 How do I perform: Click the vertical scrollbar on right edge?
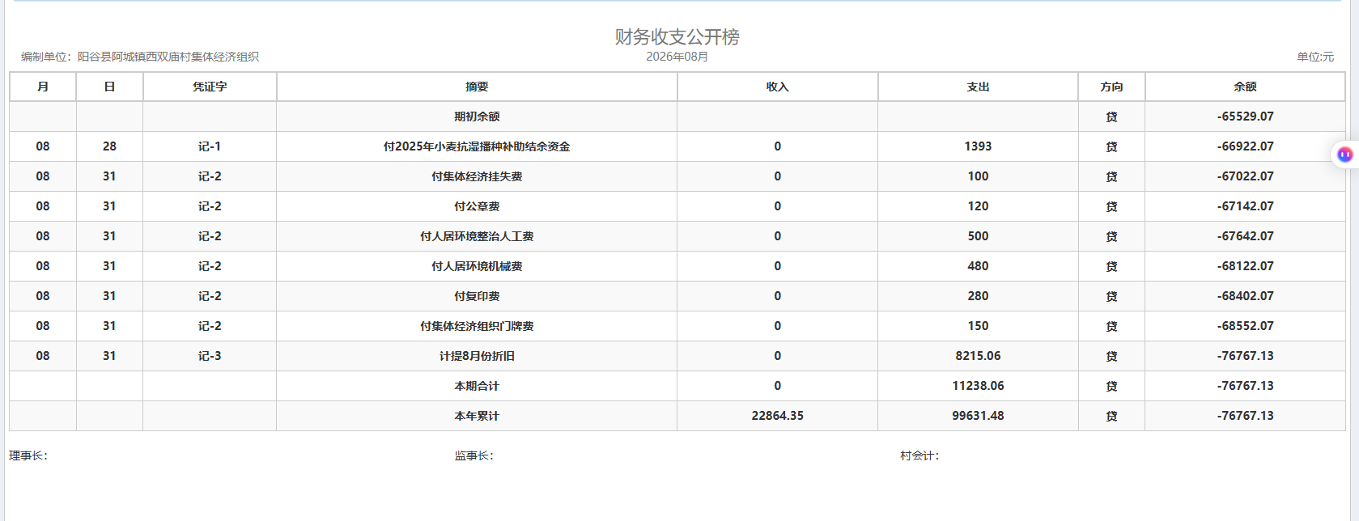pyautogui.click(x=1354, y=260)
